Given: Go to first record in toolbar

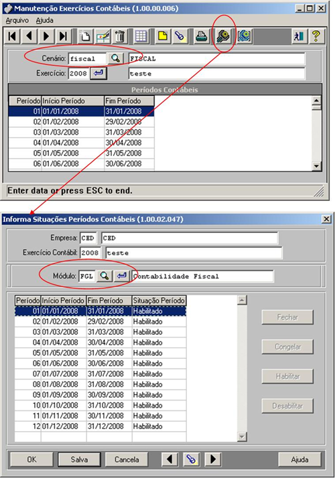Looking at the screenshot, I should click(13, 36).
